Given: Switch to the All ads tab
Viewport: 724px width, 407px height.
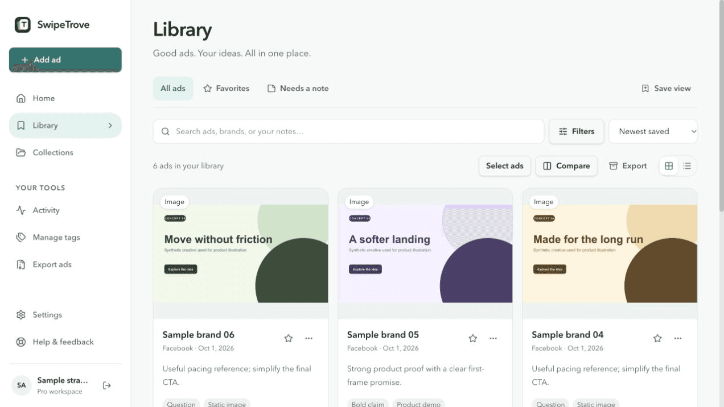Looking at the screenshot, I should coord(173,89).
